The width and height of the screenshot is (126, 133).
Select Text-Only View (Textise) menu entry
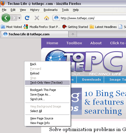[47, 83]
